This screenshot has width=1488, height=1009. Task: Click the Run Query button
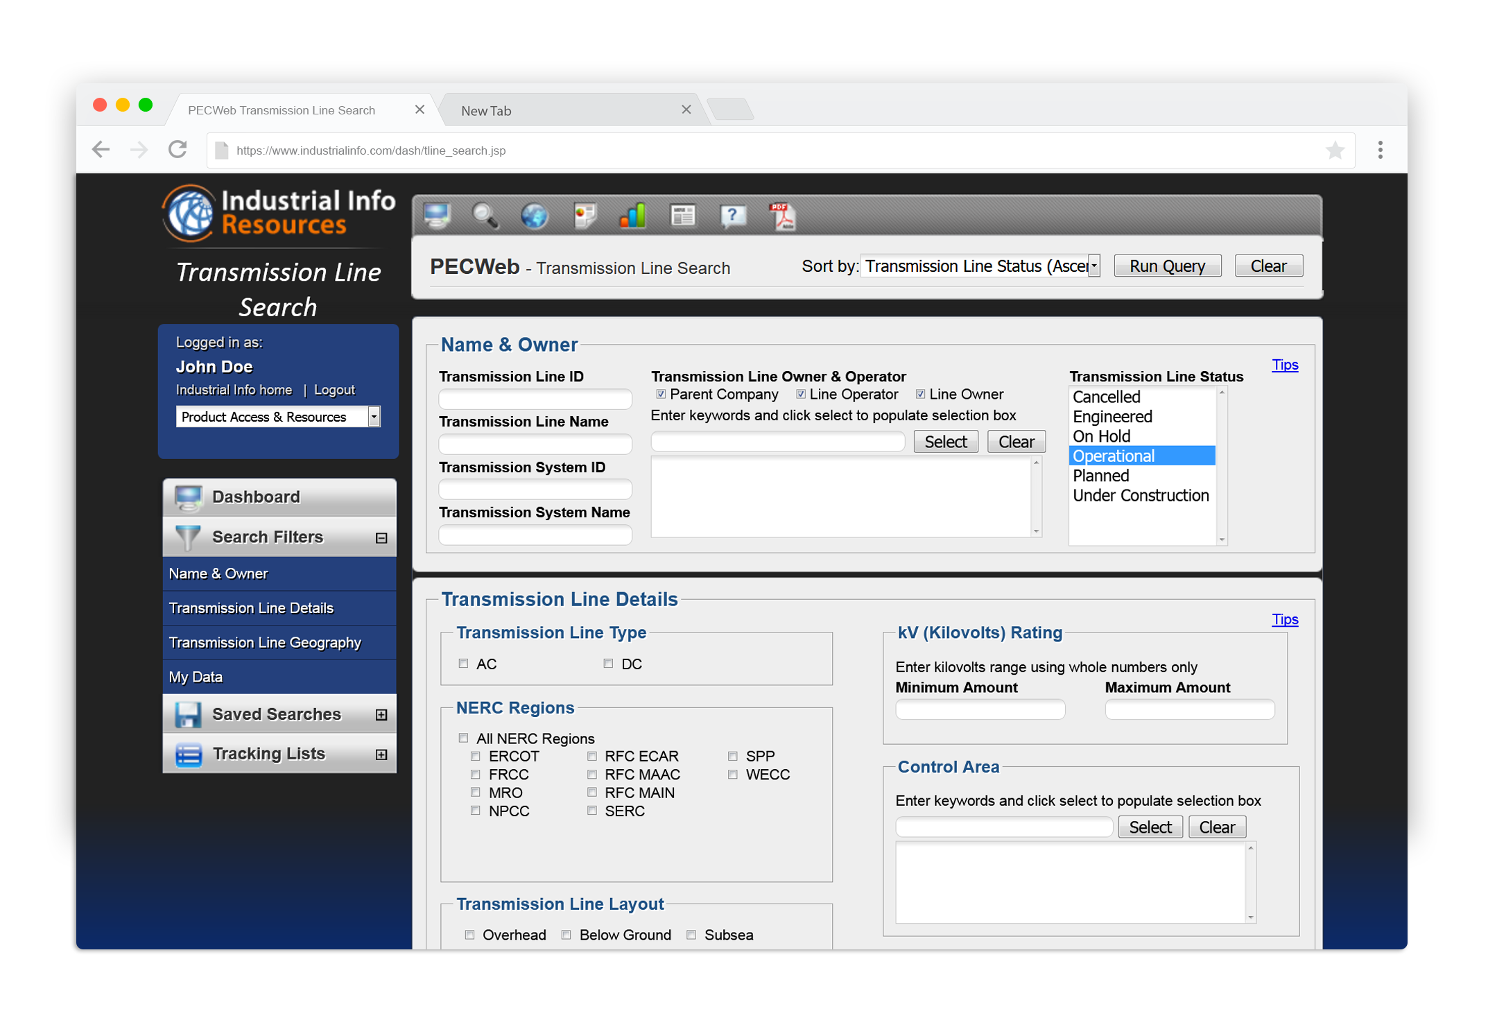point(1168,266)
